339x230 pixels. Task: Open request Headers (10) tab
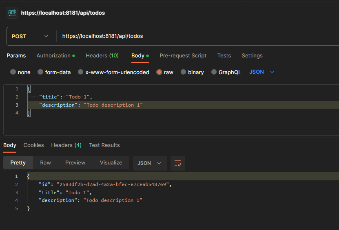(x=102, y=56)
